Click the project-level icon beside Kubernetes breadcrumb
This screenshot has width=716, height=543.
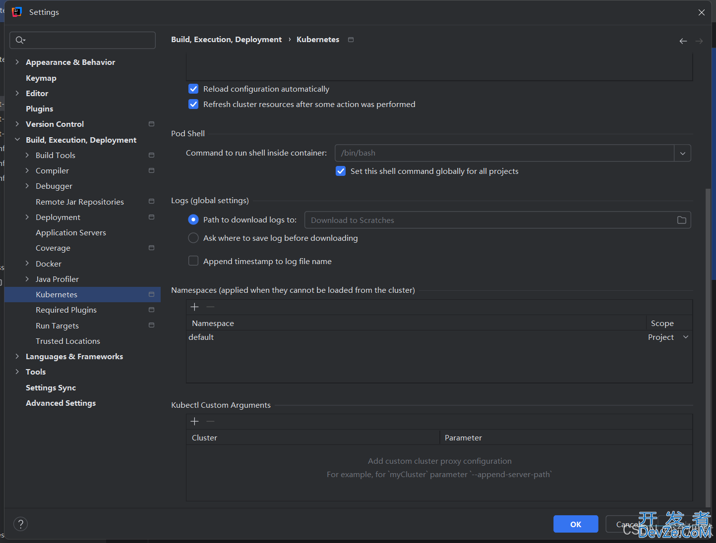coord(351,40)
